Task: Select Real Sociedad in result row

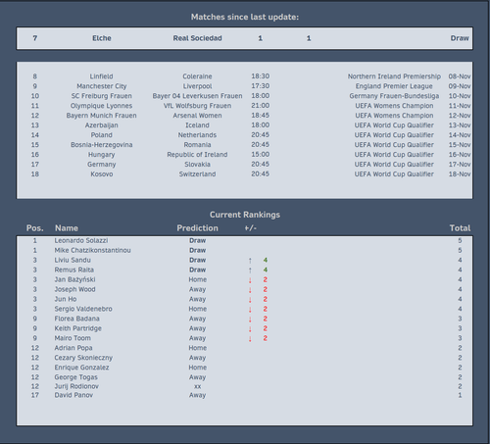Action: point(197,38)
